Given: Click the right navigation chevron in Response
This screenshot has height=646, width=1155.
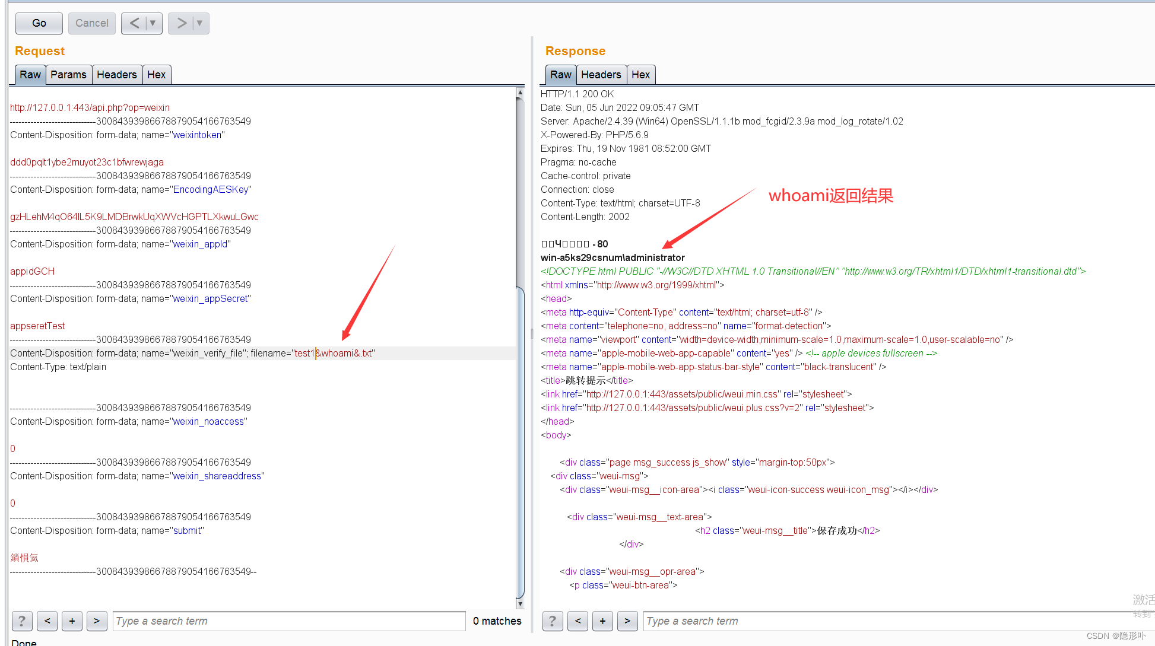Looking at the screenshot, I should pos(629,620).
